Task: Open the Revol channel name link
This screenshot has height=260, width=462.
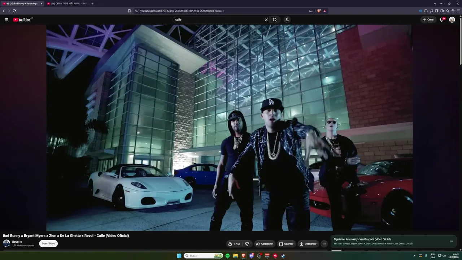Action: tap(16, 242)
